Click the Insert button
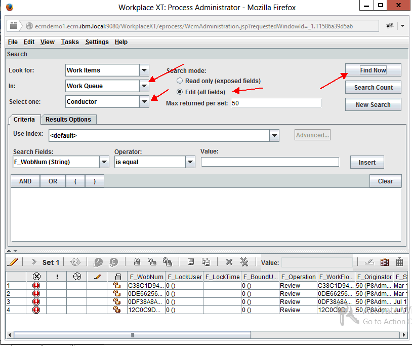This screenshot has width=412, height=346. coord(367,162)
